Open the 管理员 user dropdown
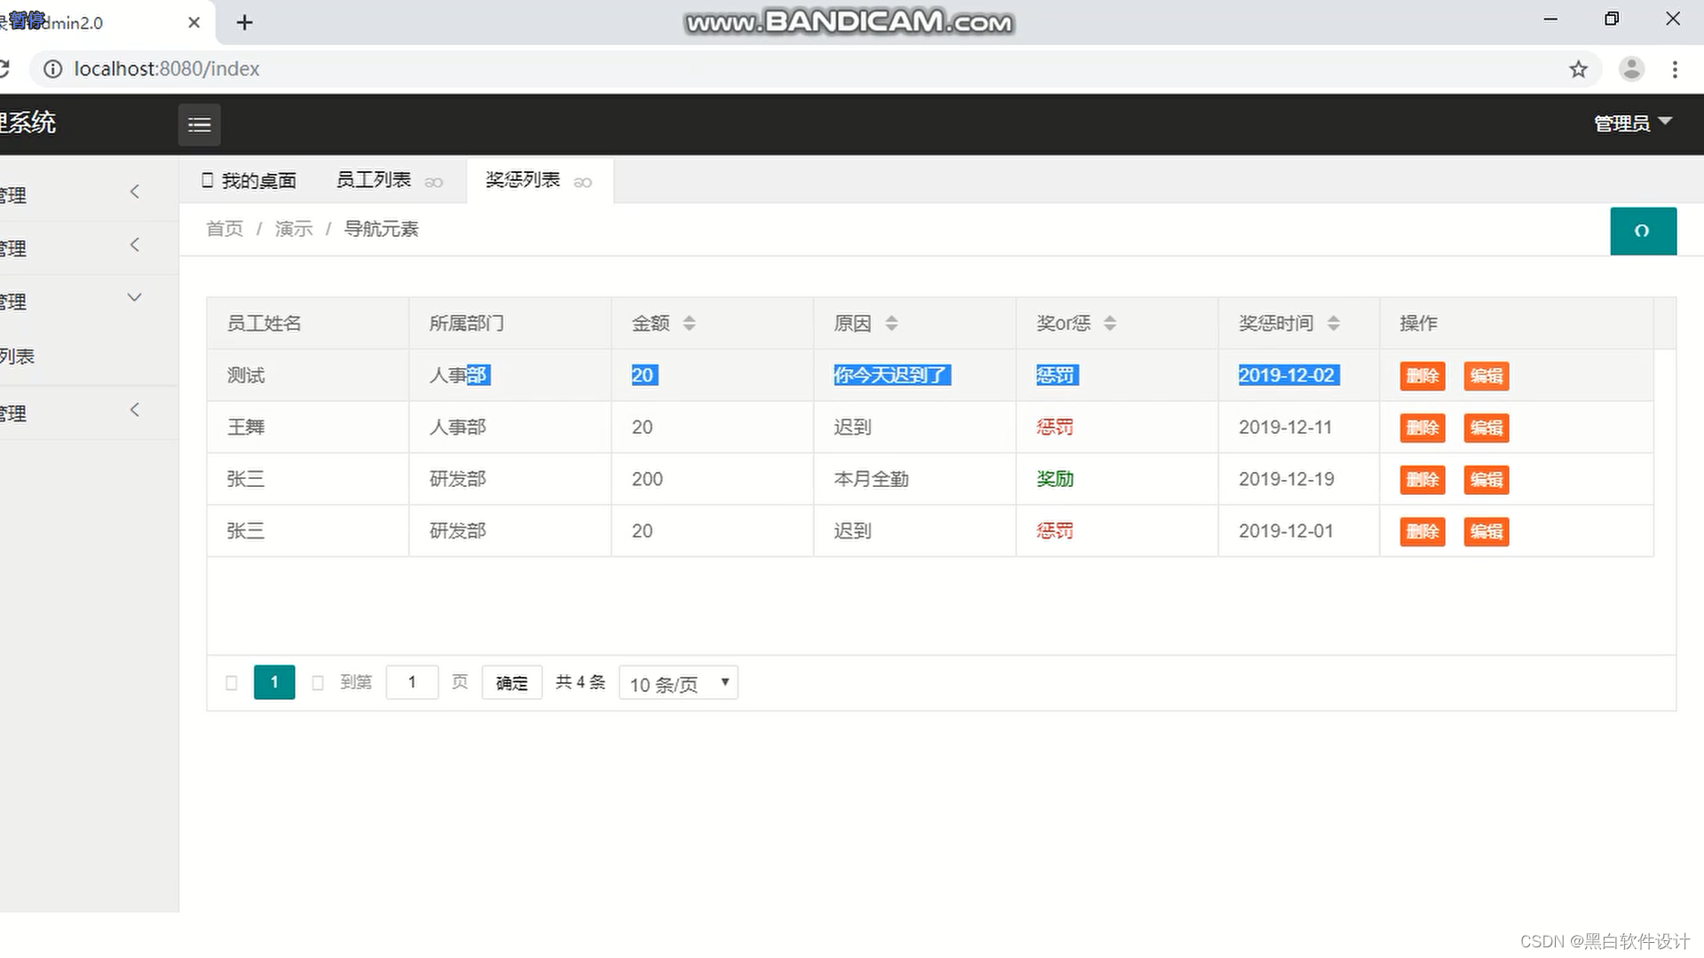1704x958 pixels. pos(1632,123)
